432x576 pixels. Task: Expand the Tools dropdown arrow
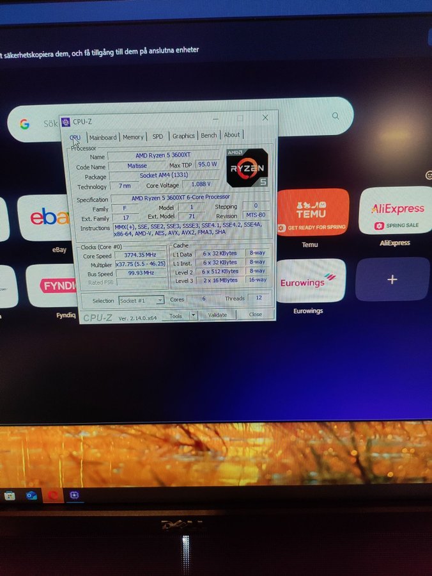(193, 315)
